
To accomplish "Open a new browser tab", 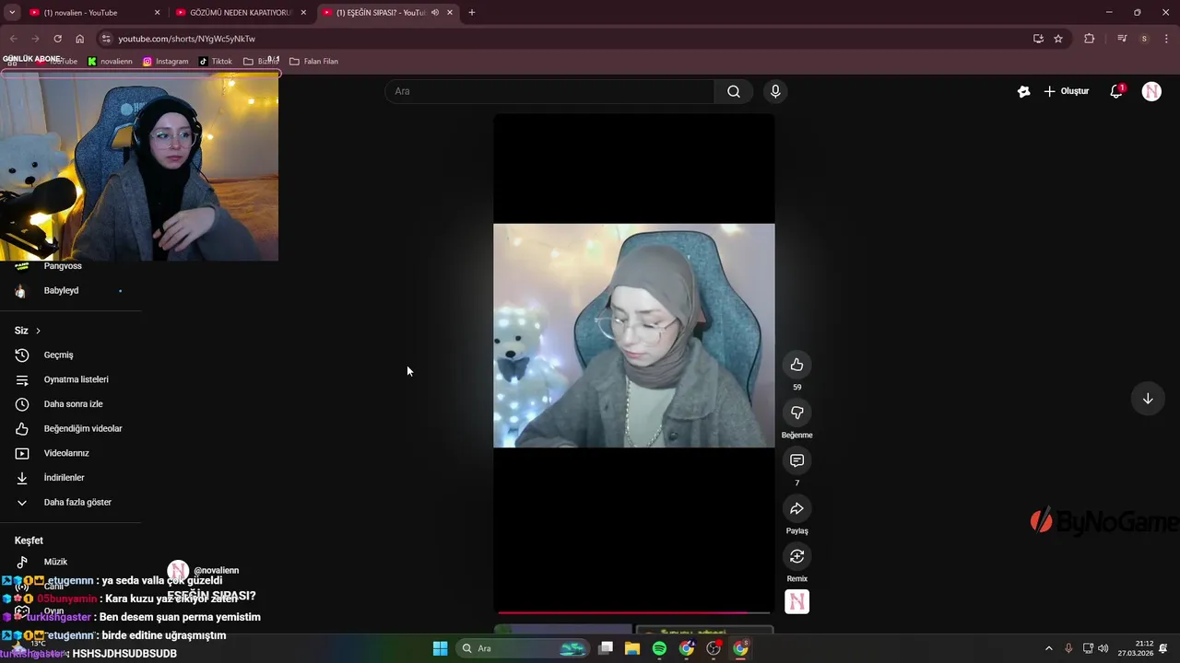I will point(472,13).
